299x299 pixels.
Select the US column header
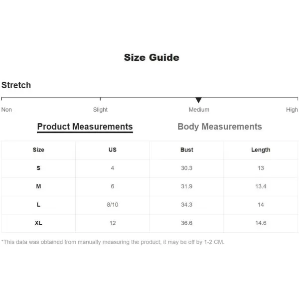tap(113, 150)
